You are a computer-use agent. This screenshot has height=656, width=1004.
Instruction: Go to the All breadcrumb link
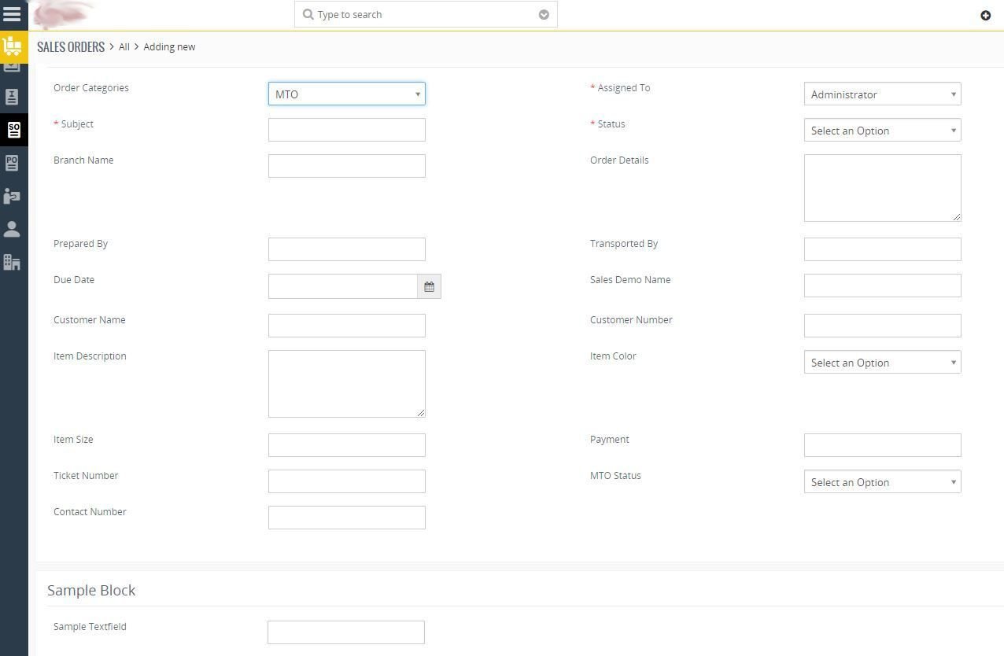tap(124, 46)
